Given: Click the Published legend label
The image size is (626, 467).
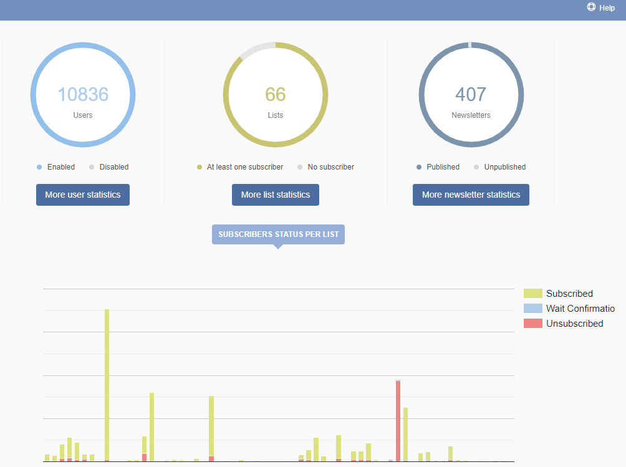Looking at the screenshot, I should (443, 167).
